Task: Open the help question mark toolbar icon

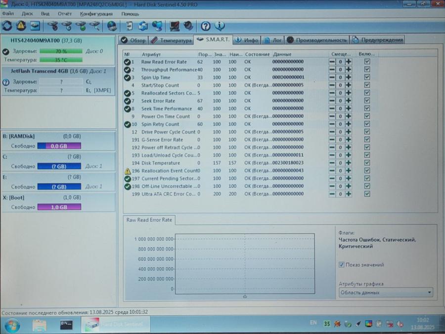Action: (x=205, y=26)
